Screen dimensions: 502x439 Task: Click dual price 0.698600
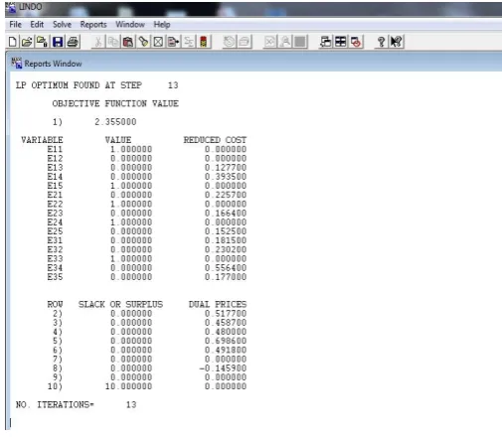226,341
